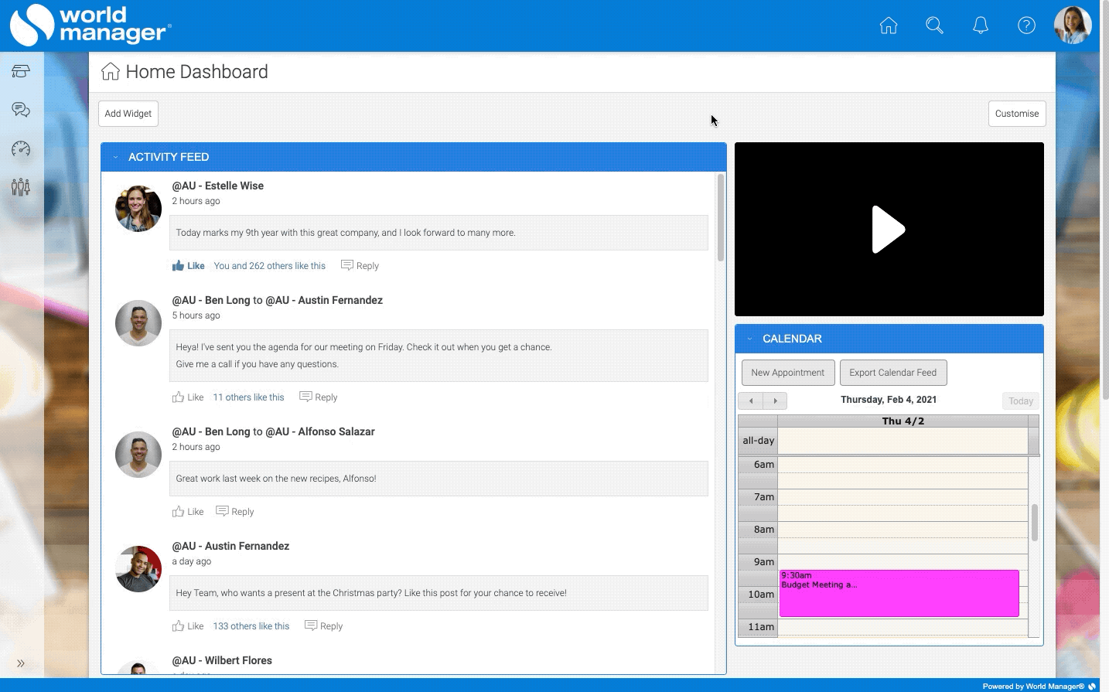Open the user profile avatar menu
Image resolution: width=1109 pixels, height=692 pixels.
tap(1073, 26)
